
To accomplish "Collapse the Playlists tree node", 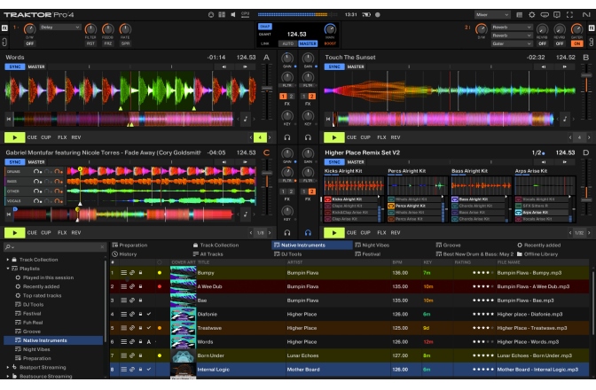I will tap(8, 269).
